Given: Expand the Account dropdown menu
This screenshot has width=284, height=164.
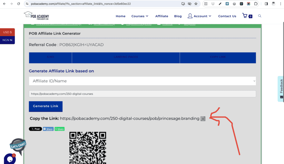Looking at the screenshot, I should pos(199,16).
